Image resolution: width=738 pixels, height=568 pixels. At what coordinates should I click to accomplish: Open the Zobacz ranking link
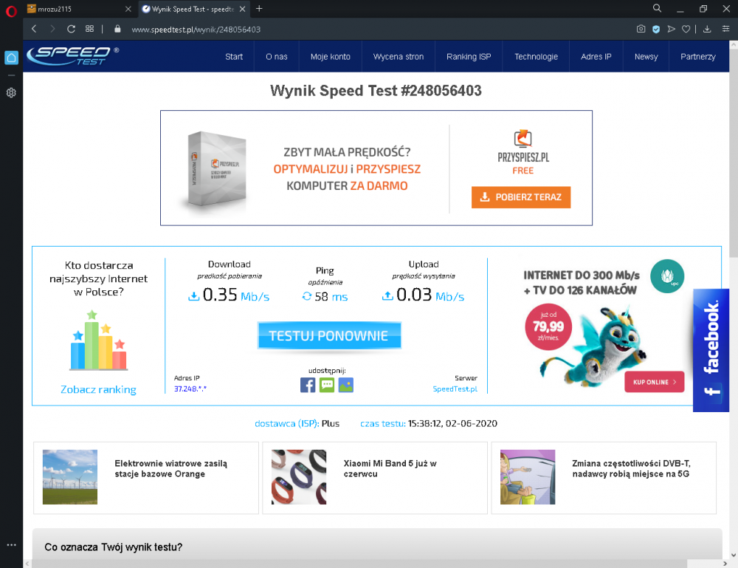click(98, 389)
